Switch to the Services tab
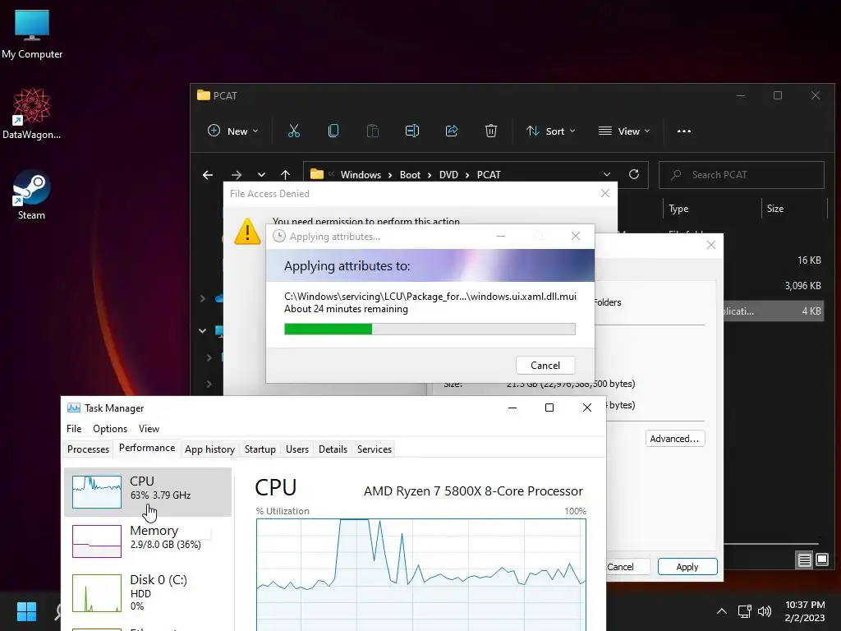Image resolution: width=841 pixels, height=631 pixels. pyautogui.click(x=375, y=449)
